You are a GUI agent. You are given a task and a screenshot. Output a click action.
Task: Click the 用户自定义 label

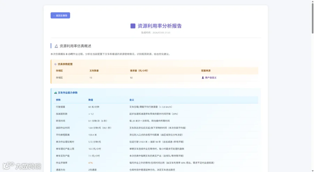pos(211,78)
